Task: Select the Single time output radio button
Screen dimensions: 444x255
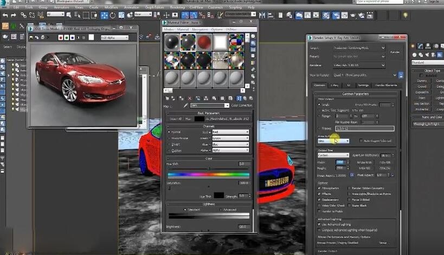Action: click(x=319, y=104)
